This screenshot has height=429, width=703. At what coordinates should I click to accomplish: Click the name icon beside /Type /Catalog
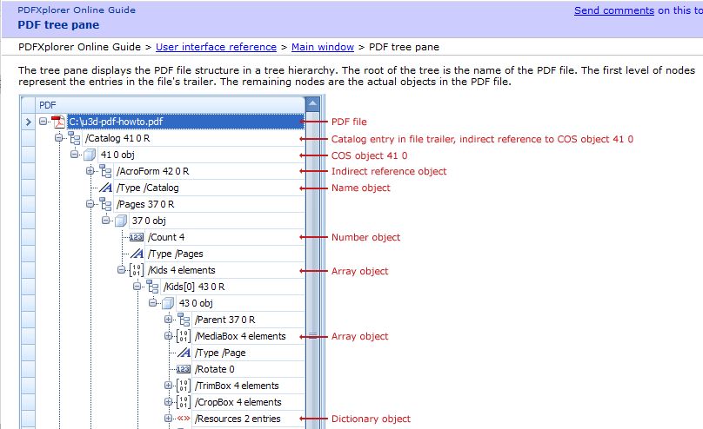click(106, 188)
